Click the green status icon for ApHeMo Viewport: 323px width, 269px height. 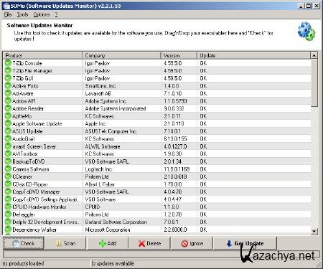8,116
